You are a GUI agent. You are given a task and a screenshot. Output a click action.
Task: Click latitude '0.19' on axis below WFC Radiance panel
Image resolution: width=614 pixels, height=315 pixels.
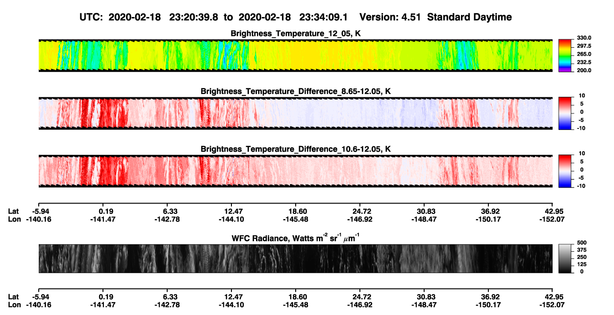[x=105, y=297]
